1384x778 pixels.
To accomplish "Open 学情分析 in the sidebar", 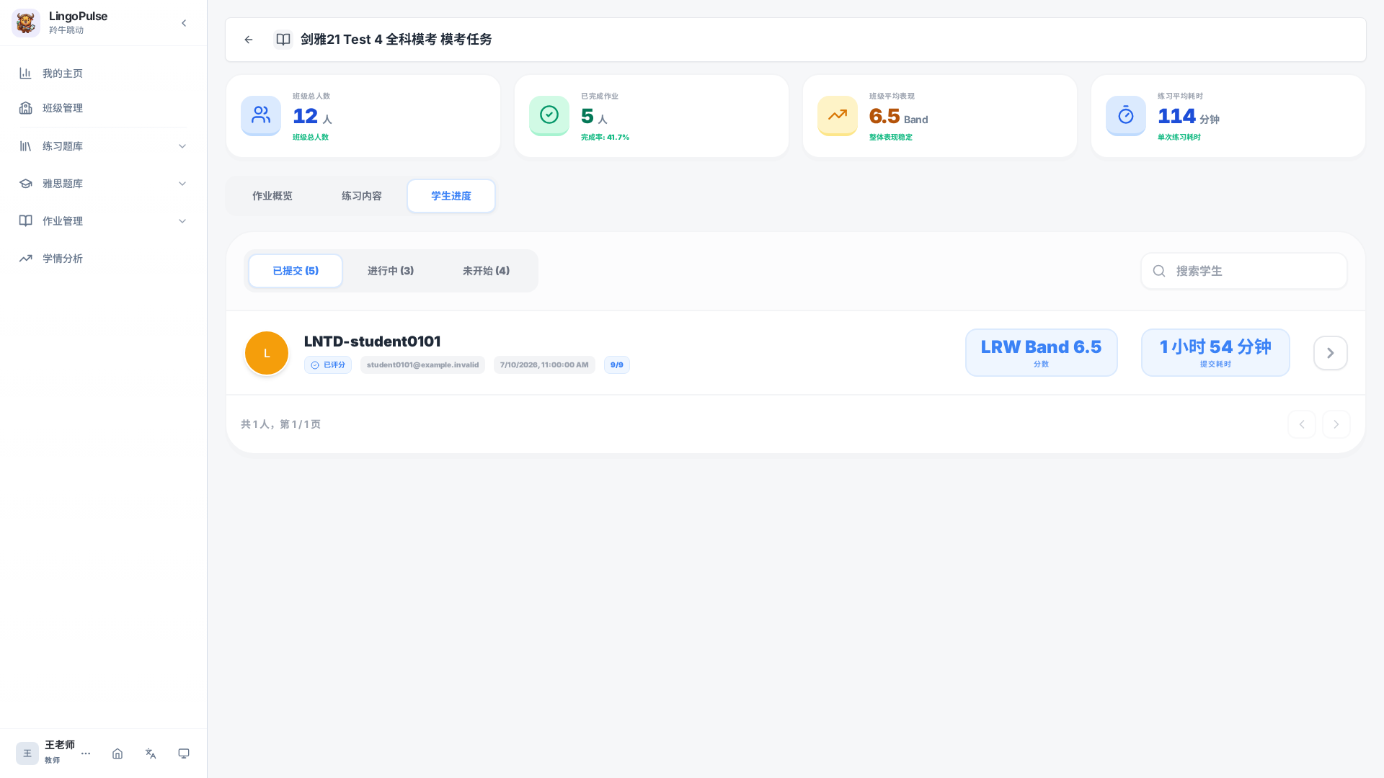I will tap(103, 259).
